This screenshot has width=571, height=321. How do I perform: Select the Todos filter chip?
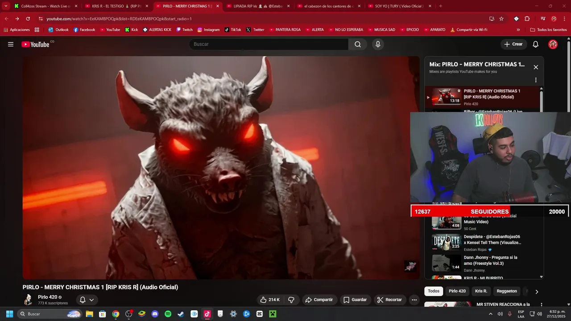[434, 291]
